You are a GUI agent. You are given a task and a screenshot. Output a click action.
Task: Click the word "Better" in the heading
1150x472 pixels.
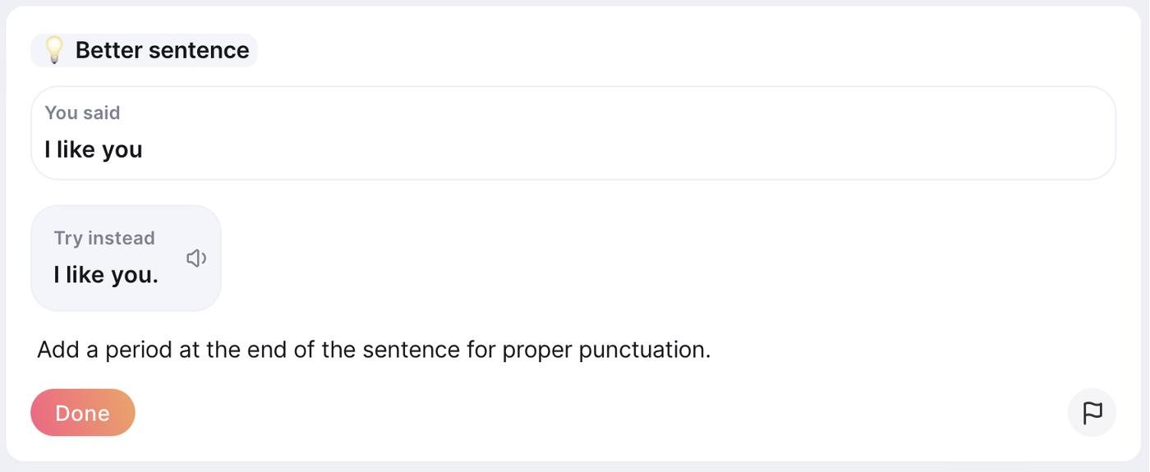pos(108,50)
